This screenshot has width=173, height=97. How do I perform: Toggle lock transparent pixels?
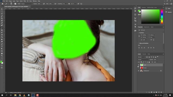[141, 62]
